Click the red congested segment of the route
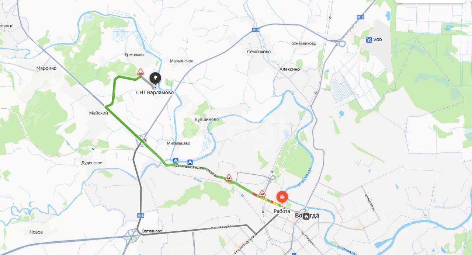 tap(255, 194)
